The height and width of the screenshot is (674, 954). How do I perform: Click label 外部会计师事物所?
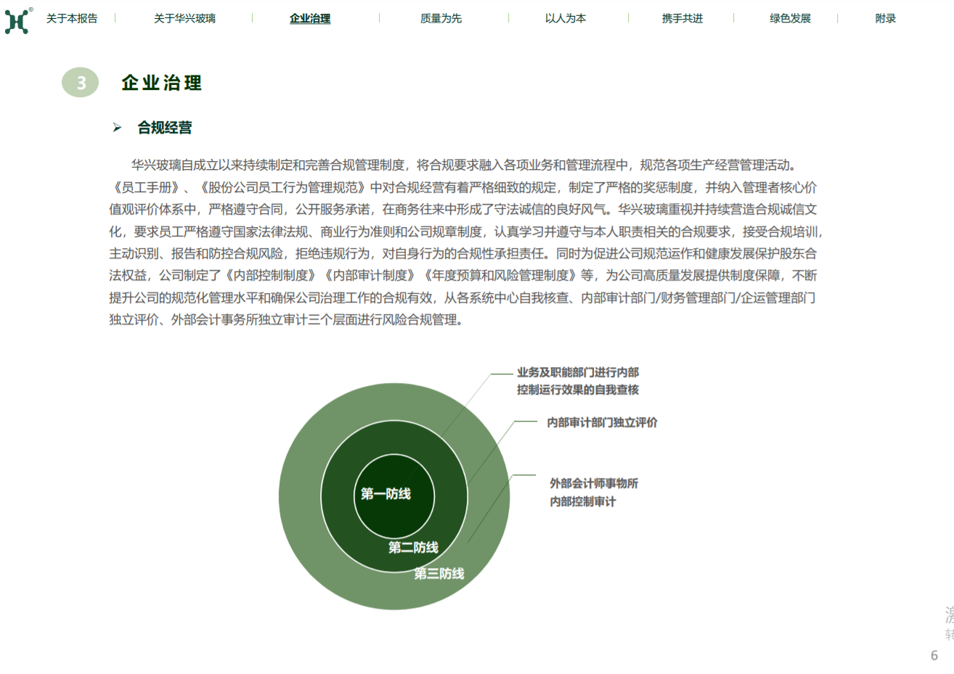click(x=594, y=483)
